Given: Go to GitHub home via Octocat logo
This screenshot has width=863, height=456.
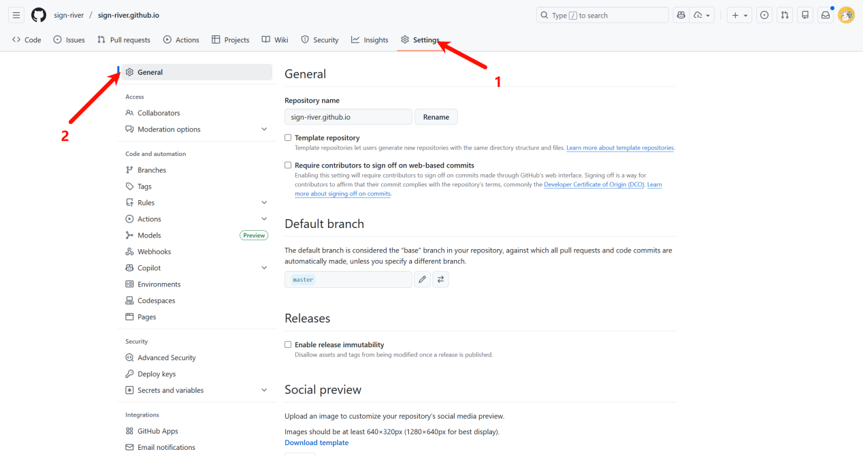Looking at the screenshot, I should (39, 15).
